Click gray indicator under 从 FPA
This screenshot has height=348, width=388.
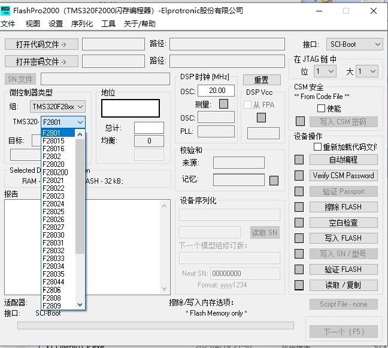tap(261, 118)
